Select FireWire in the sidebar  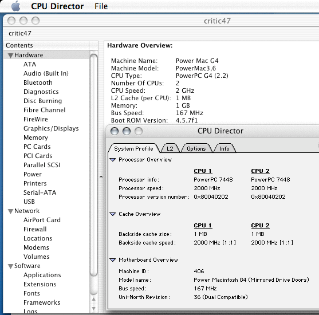[x=36, y=119]
